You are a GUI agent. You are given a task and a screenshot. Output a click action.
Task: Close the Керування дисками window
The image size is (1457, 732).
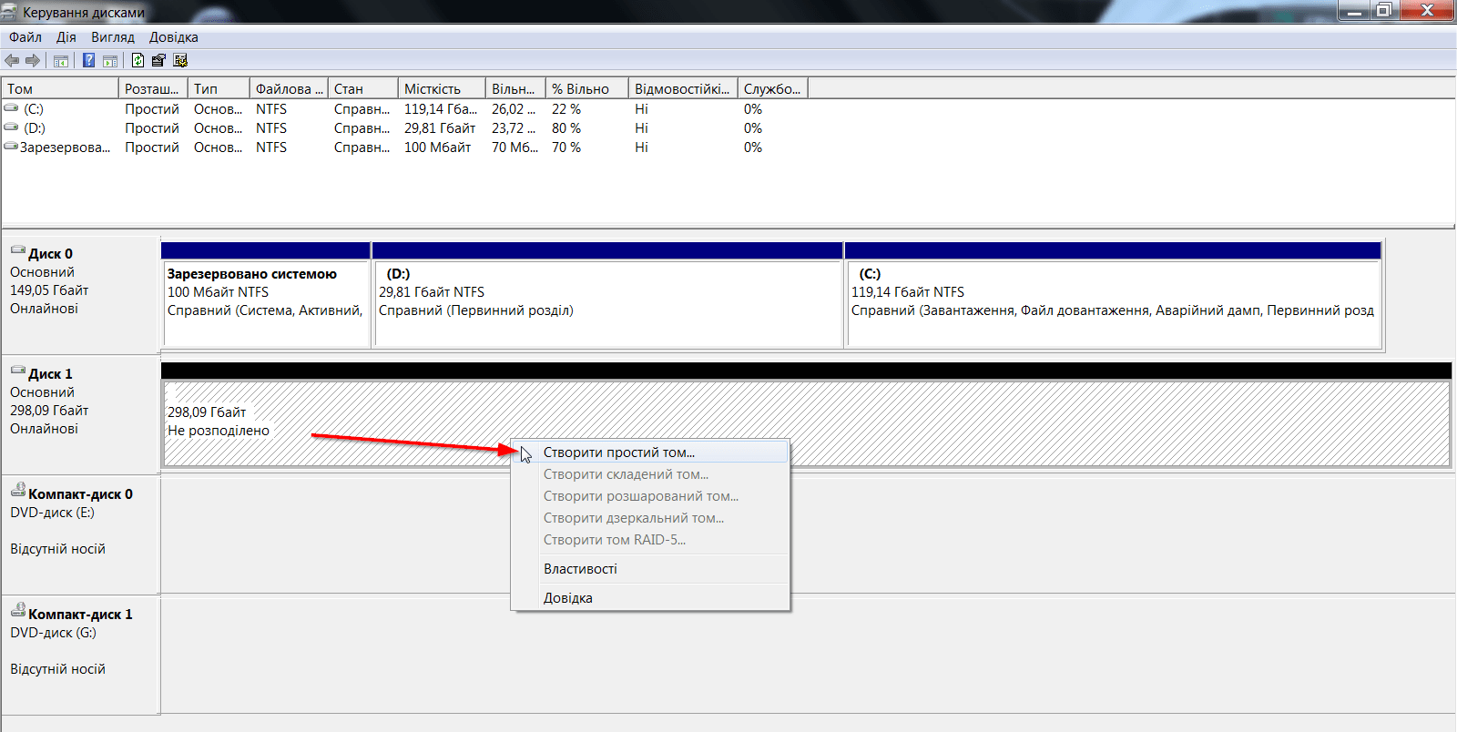pos(1427,10)
